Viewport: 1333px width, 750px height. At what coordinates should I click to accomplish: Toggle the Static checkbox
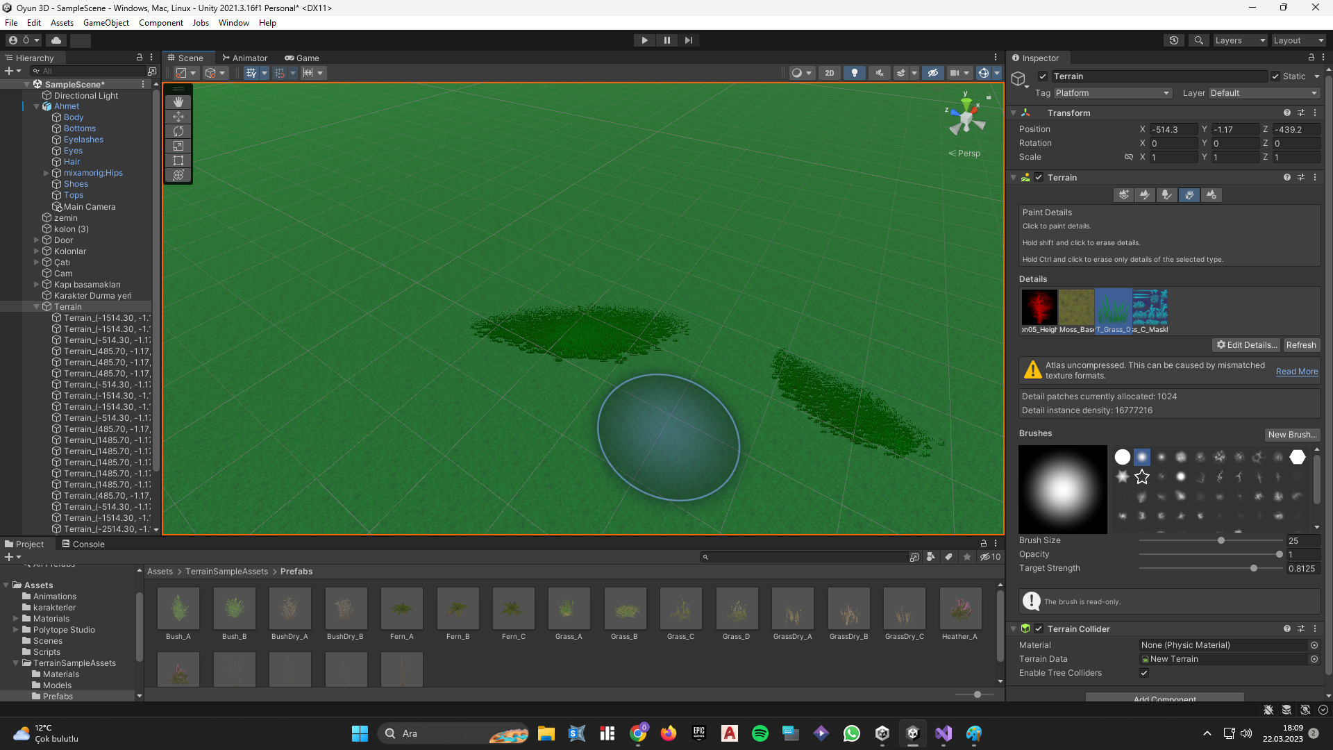[x=1275, y=76]
